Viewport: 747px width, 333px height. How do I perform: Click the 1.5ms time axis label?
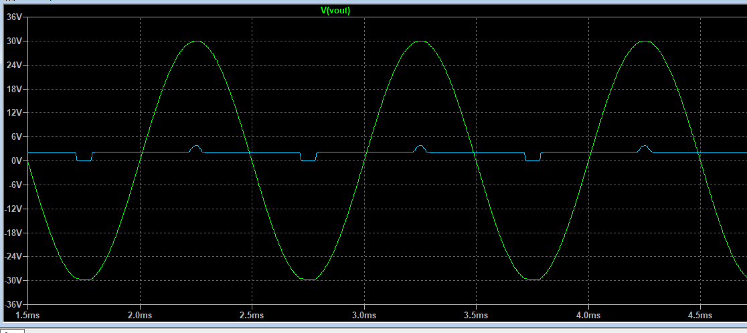[27, 316]
